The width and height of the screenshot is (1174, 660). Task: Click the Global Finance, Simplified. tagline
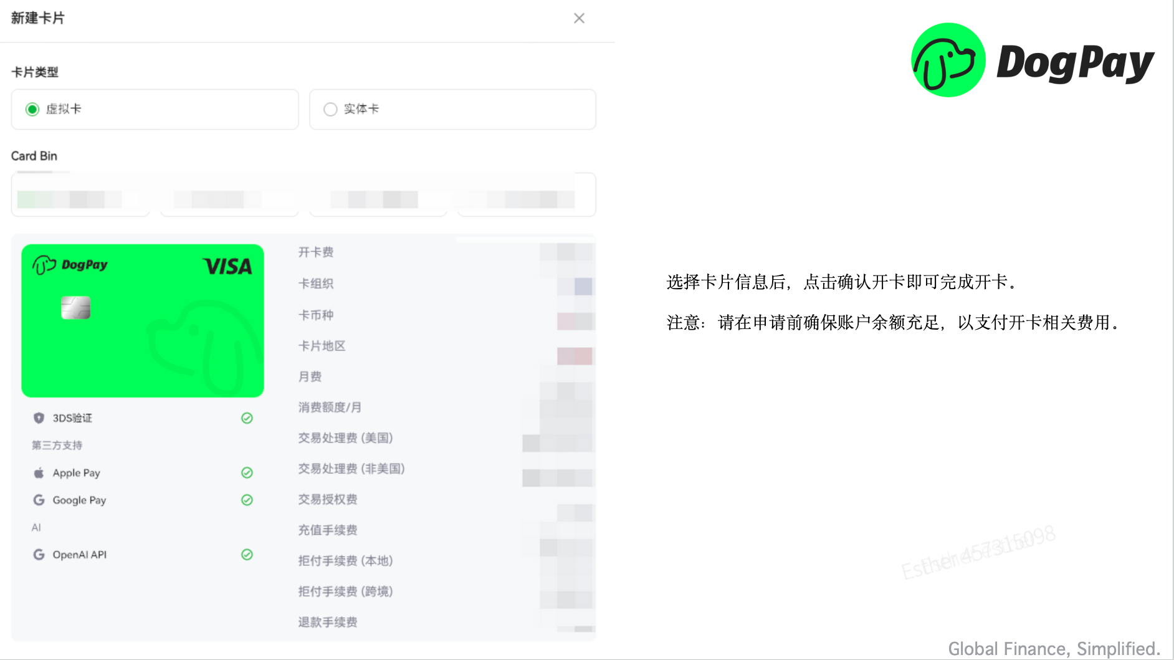1054,649
